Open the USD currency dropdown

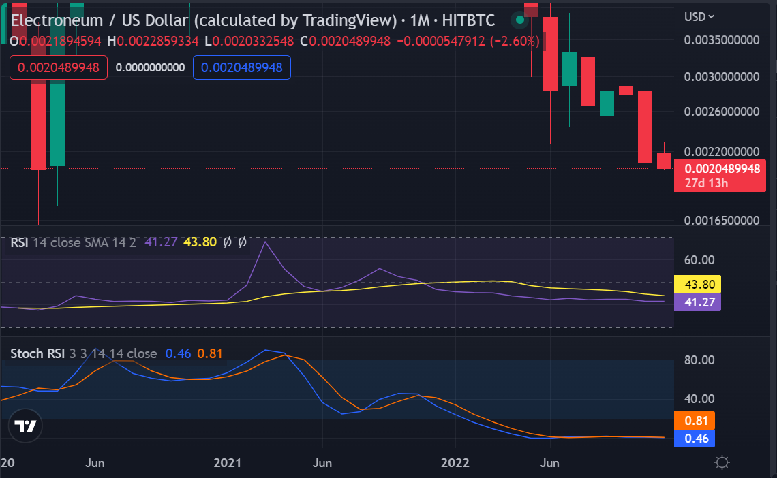click(699, 17)
